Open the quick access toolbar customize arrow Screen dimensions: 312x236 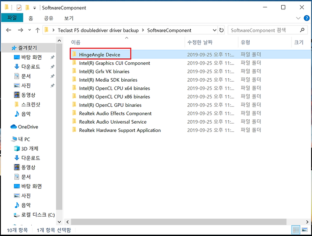click(35, 8)
